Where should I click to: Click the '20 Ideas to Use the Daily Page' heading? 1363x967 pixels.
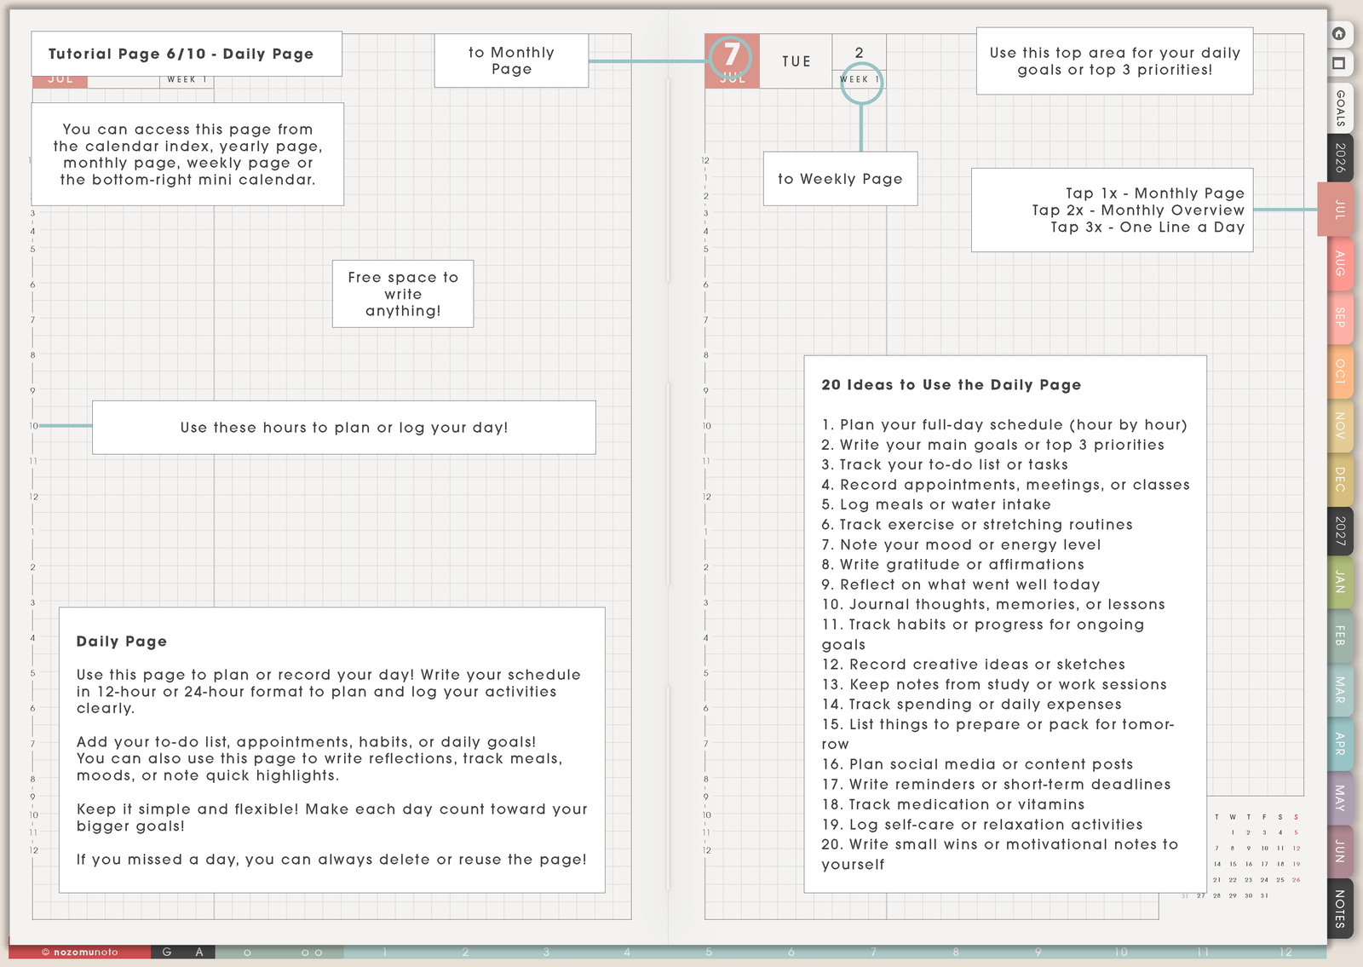[x=952, y=385]
